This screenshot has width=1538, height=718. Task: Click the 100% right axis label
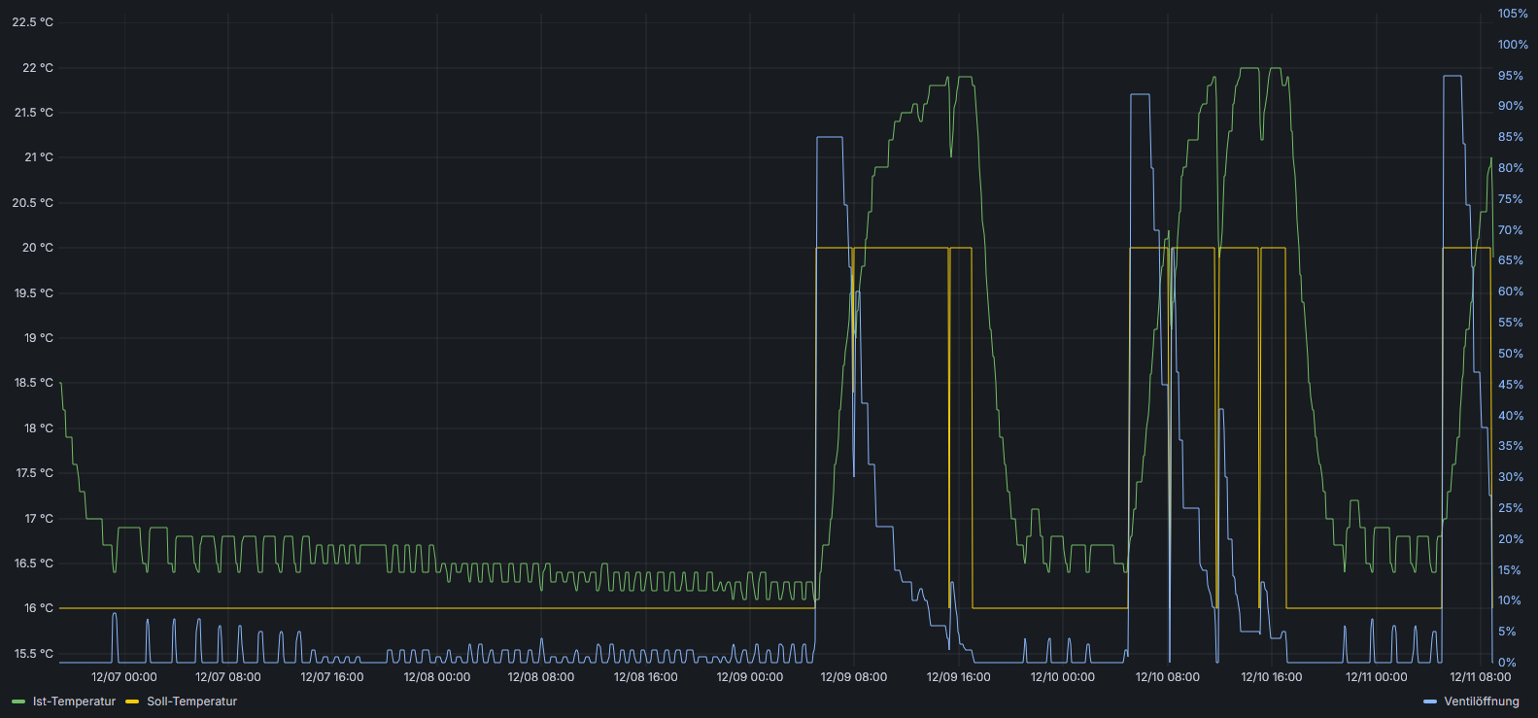1513,45
